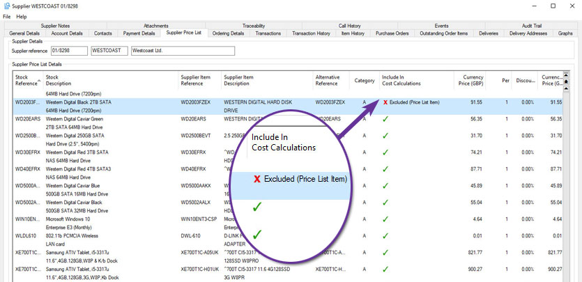Click the green check mark in DWL-610 row
Viewport: 582px width, 282px height.
click(x=385, y=235)
